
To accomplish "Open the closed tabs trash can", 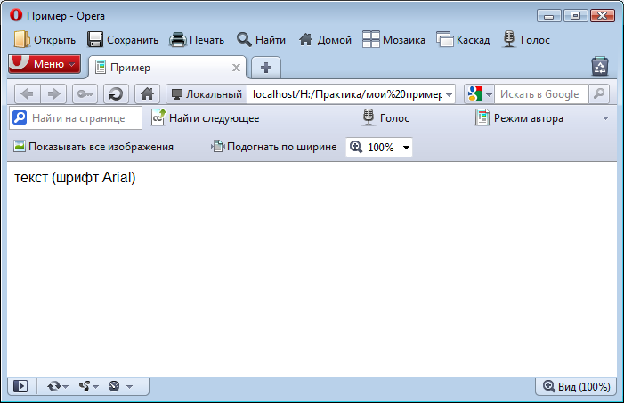I will [x=600, y=66].
